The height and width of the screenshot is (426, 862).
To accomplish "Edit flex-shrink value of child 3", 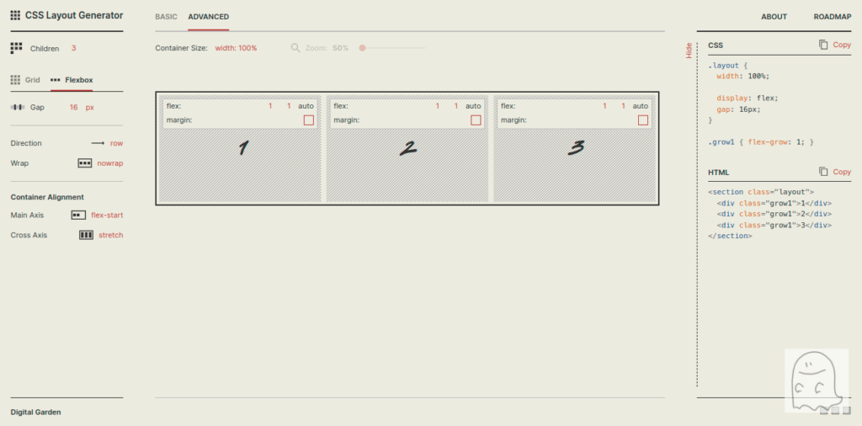I will click(624, 105).
